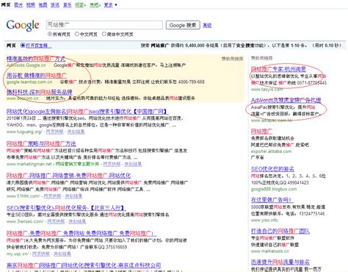This screenshot has height=272, width=348.
Task: Select the 所有网页 radio button
Action: pos(50,34)
